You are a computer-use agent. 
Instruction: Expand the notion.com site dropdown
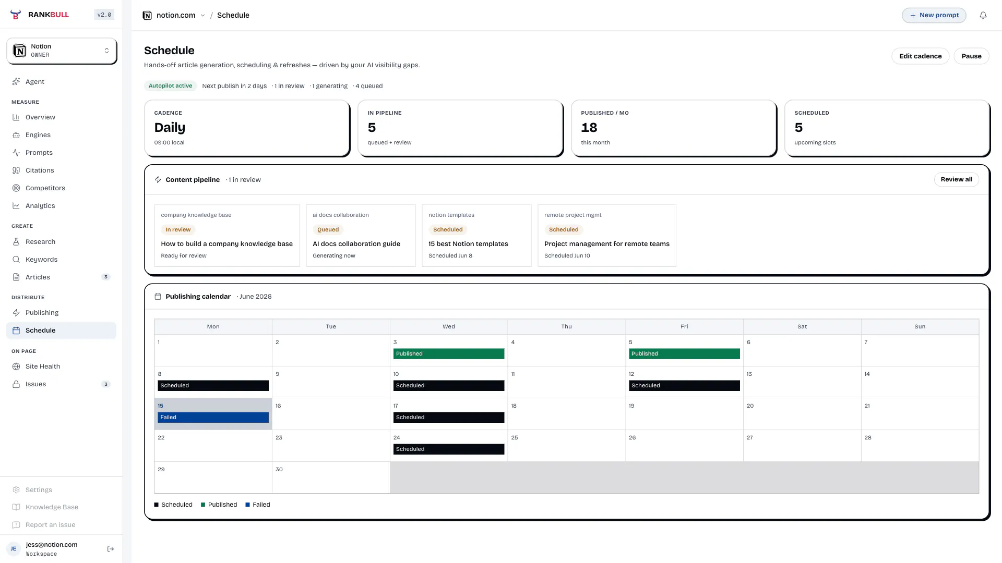click(202, 16)
